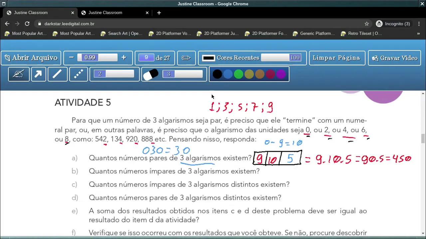This screenshot has height=239, width=426.
Task: Select the freehand pen tool
Action: point(19,74)
